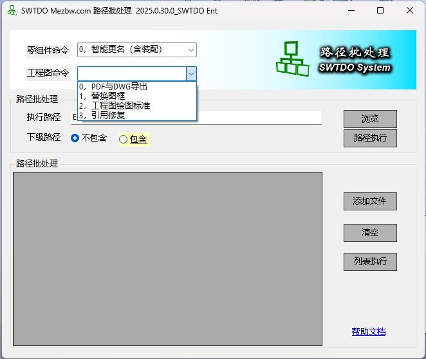Select the 不包含 radio button
The image size is (426, 359).
coord(75,138)
